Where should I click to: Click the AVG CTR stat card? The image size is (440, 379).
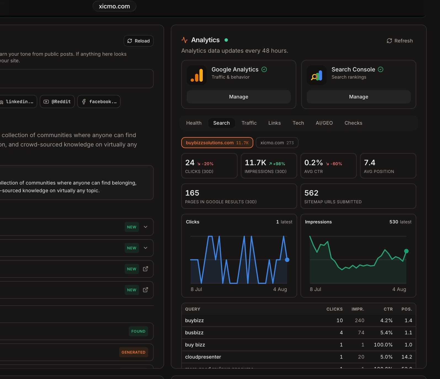(x=329, y=166)
